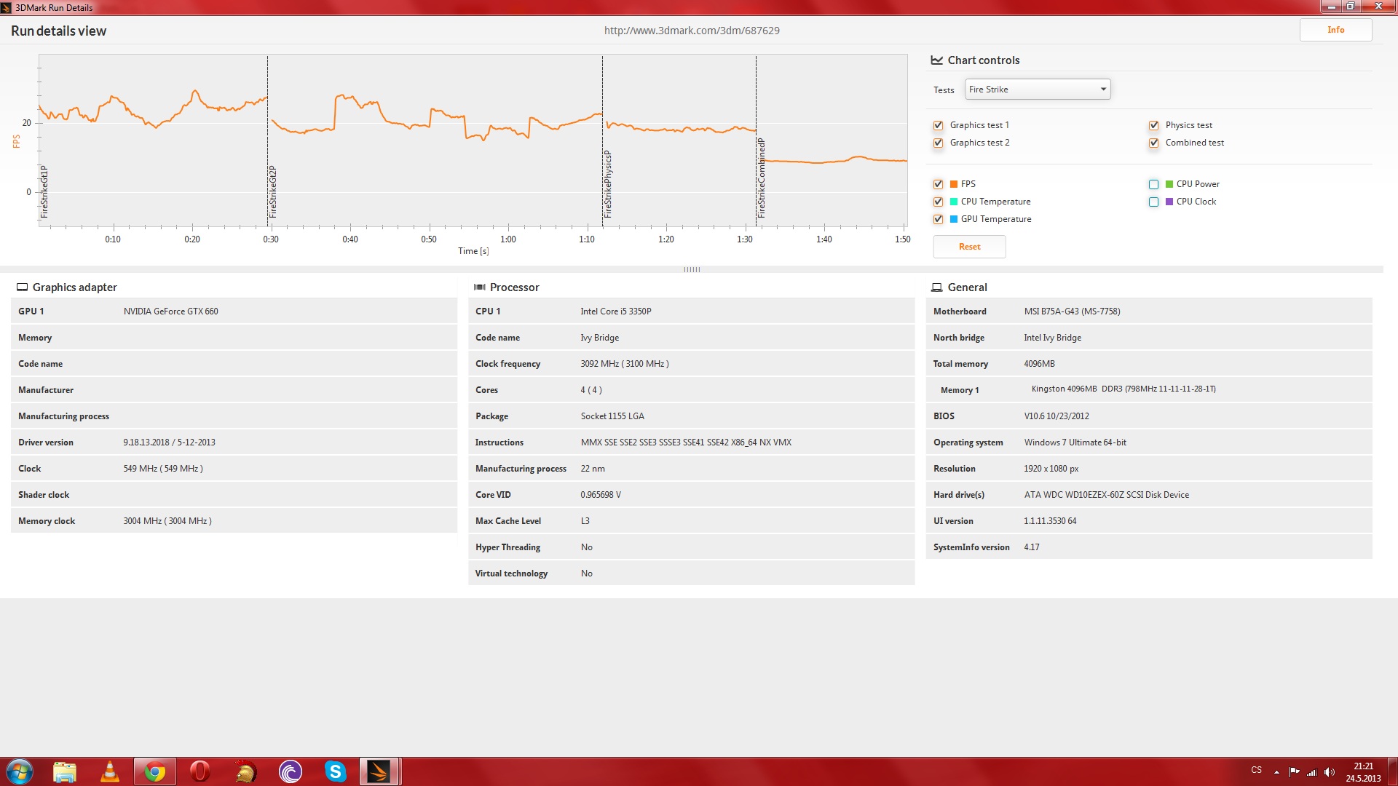The width and height of the screenshot is (1398, 786).
Task: Click ATA WDC hard drive value
Action: pyautogui.click(x=1106, y=495)
